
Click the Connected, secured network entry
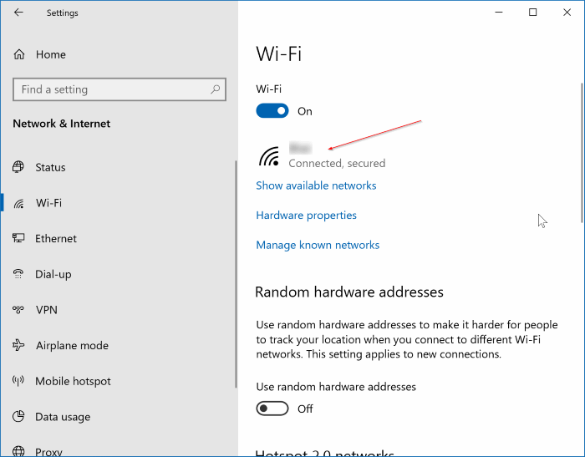[x=323, y=156]
